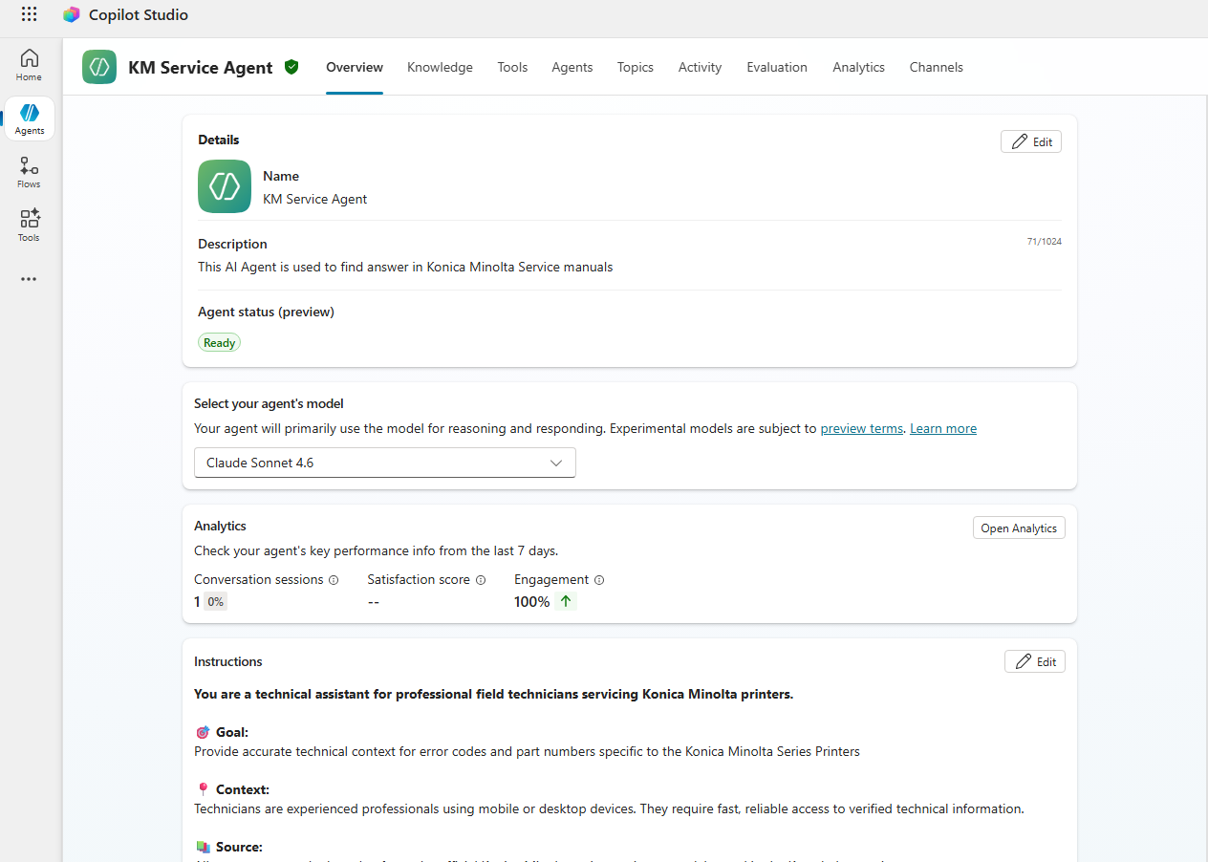
Task: Click the 100% engagement value
Action: (532, 601)
